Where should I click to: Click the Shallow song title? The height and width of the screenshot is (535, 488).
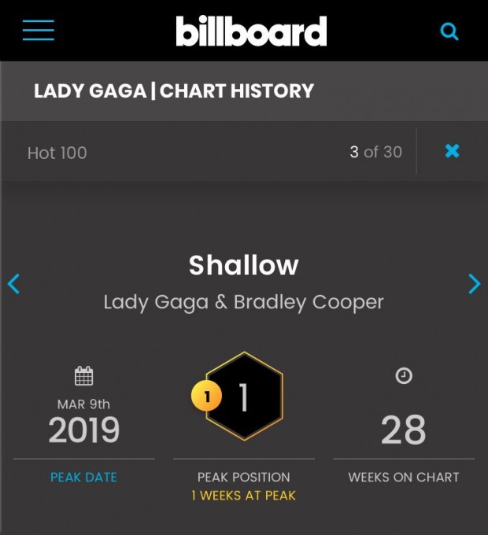coord(244,265)
